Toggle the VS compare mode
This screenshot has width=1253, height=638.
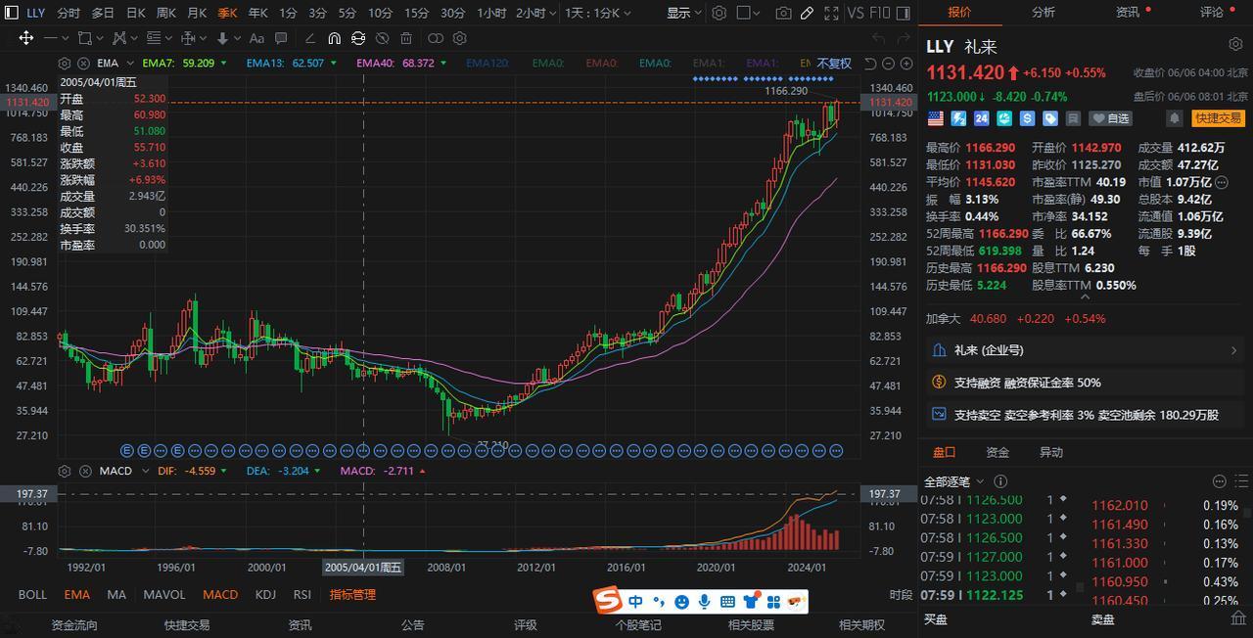tap(856, 13)
